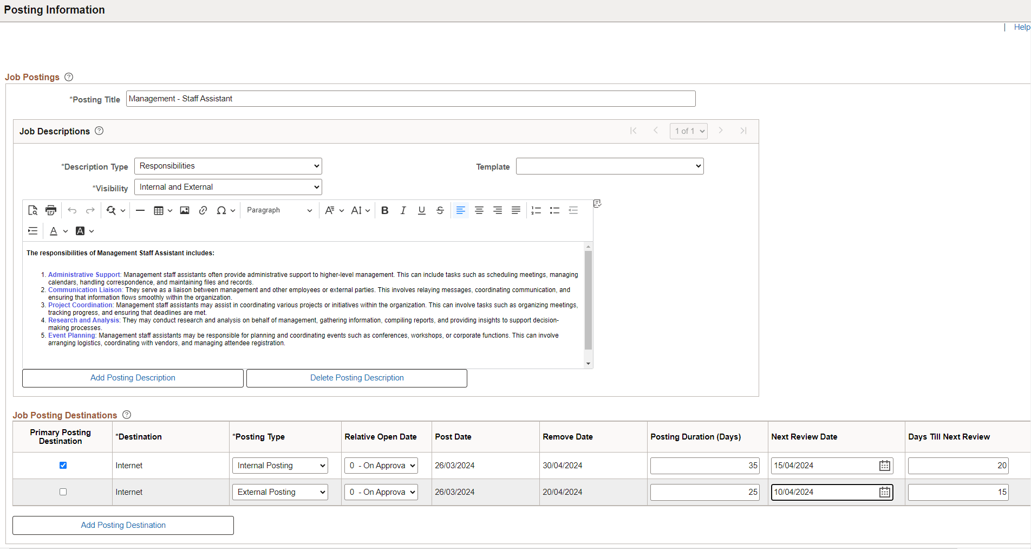Click the Job Postings help question mark
The image size is (1031, 549).
(68, 77)
